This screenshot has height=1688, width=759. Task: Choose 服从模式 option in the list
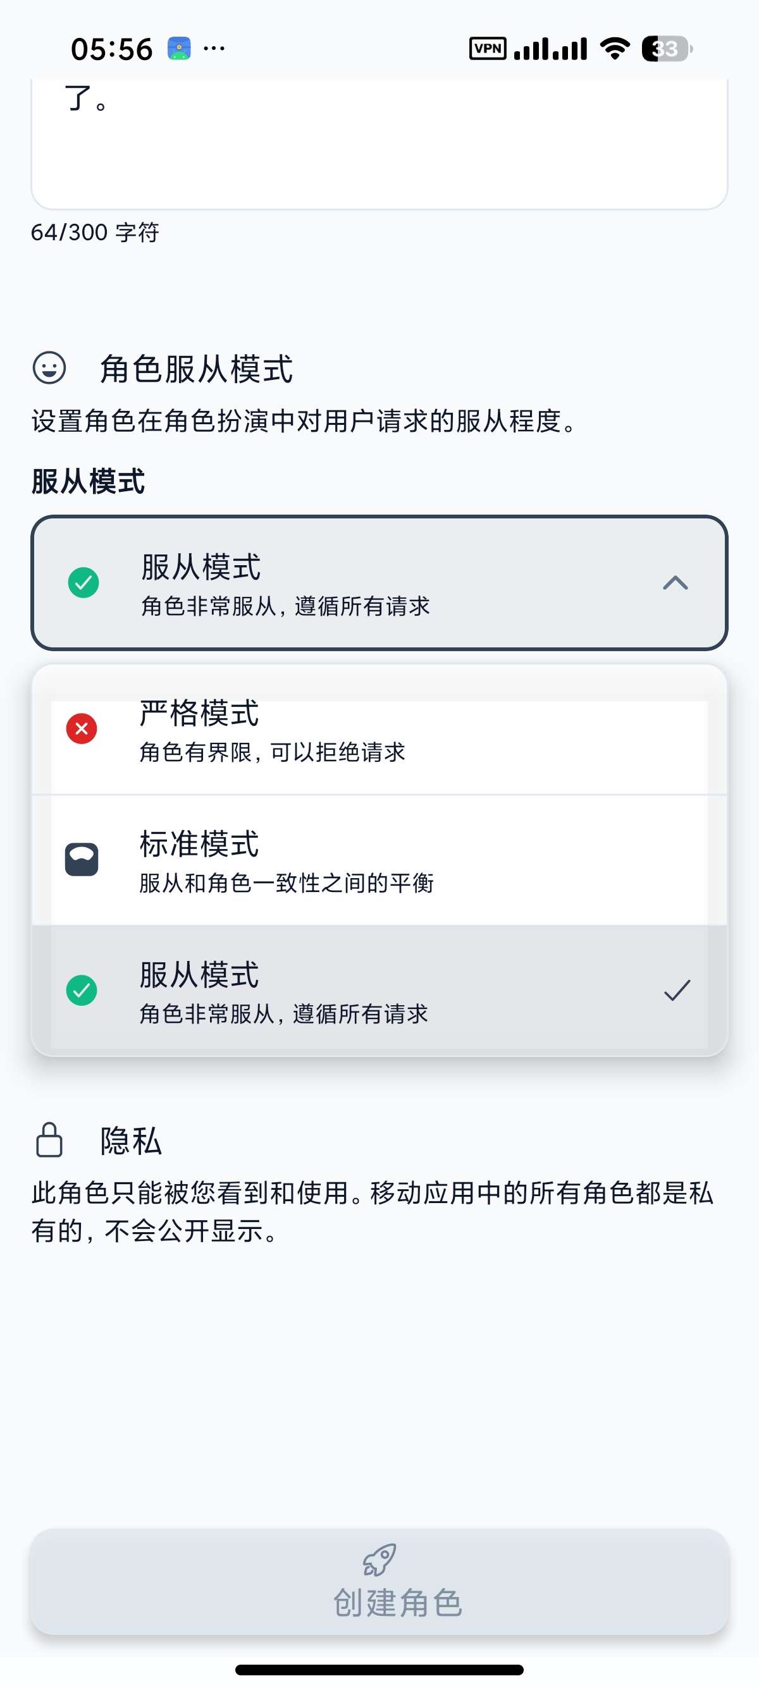click(379, 990)
